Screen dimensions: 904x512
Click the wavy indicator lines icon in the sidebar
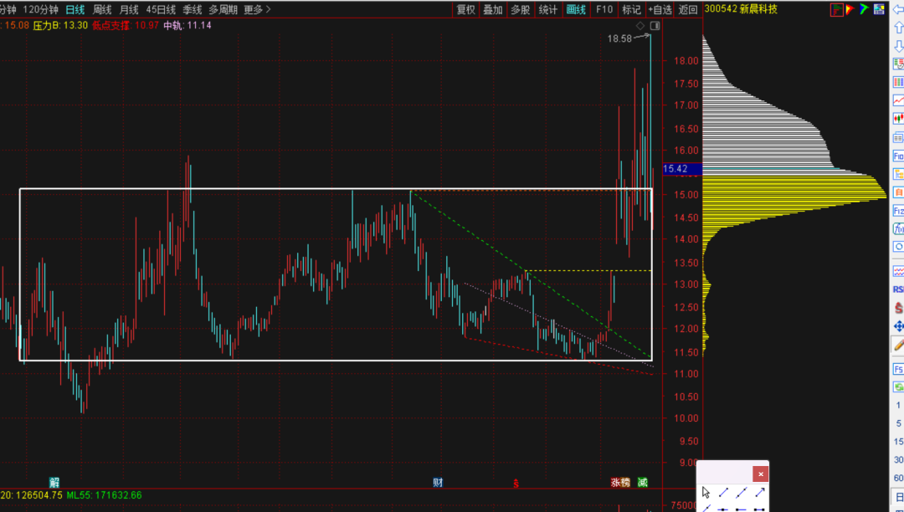click(x=898, y=271)
